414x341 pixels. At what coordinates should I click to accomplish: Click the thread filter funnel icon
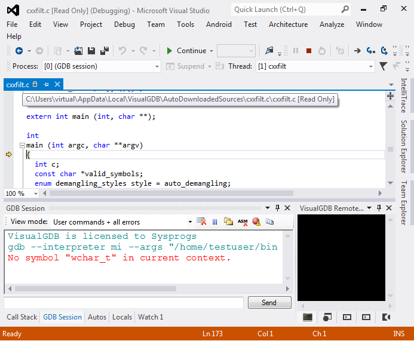click(383, 66)
